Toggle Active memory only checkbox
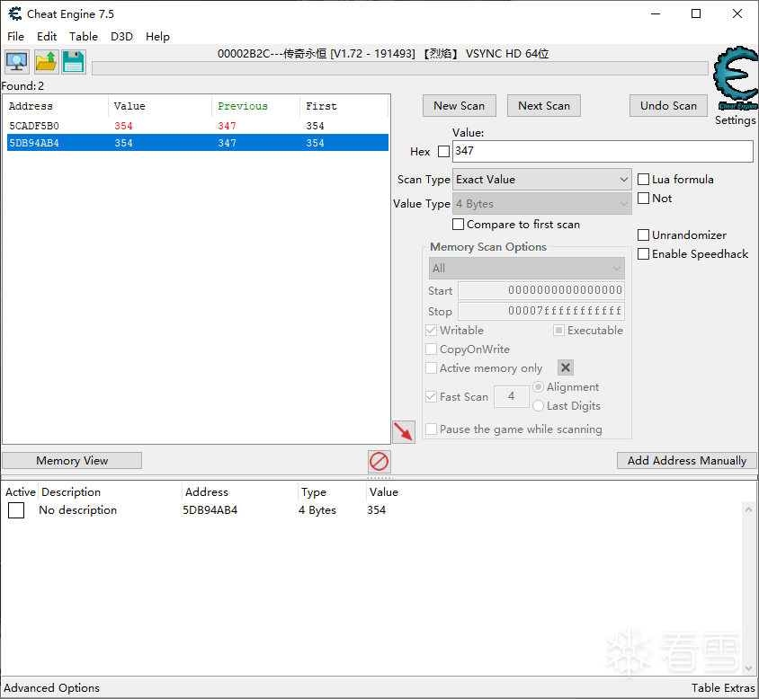Image resolution: width=759 pixels, height=699 pixels. point(431,368)
